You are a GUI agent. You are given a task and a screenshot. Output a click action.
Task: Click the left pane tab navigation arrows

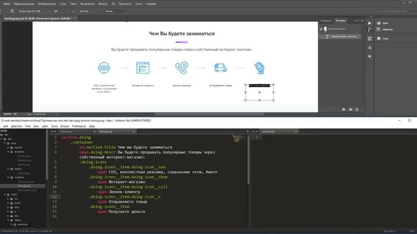click(x=53, y=131)
